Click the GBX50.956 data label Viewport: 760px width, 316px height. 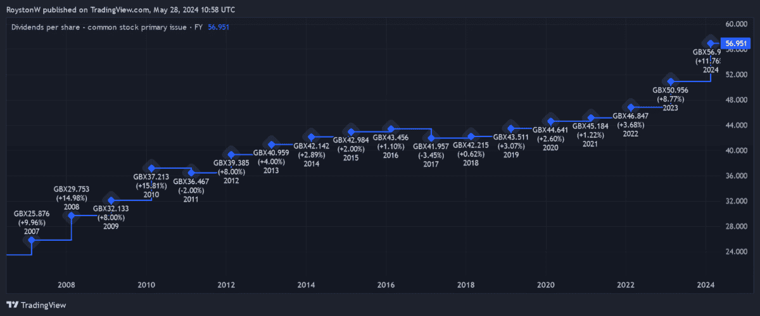pos(670,90)
